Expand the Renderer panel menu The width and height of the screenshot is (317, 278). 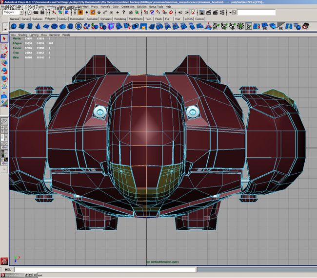click(x=55, y=35)
